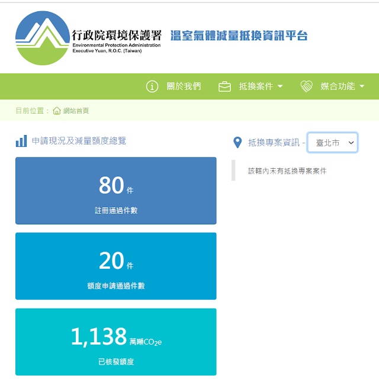Click the briefcase icon
The height and width of the screenshot is (379, 379).
(224, 86)
